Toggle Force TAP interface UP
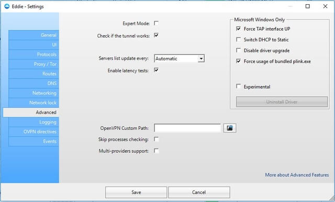This screenshot has height=202, width=335. [x=239, y=29]
